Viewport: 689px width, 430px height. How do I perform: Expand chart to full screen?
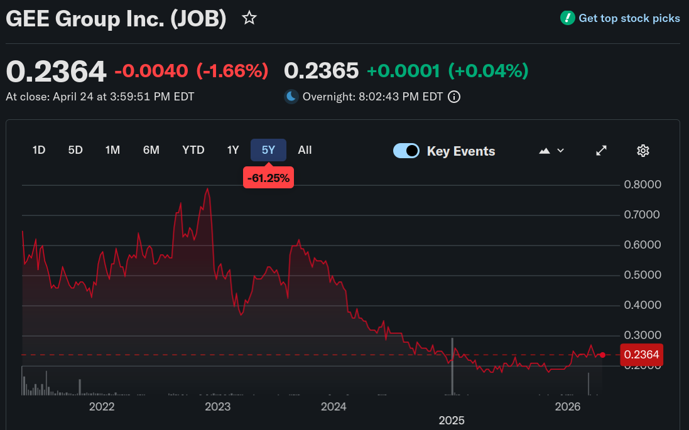tap(601, 151)
